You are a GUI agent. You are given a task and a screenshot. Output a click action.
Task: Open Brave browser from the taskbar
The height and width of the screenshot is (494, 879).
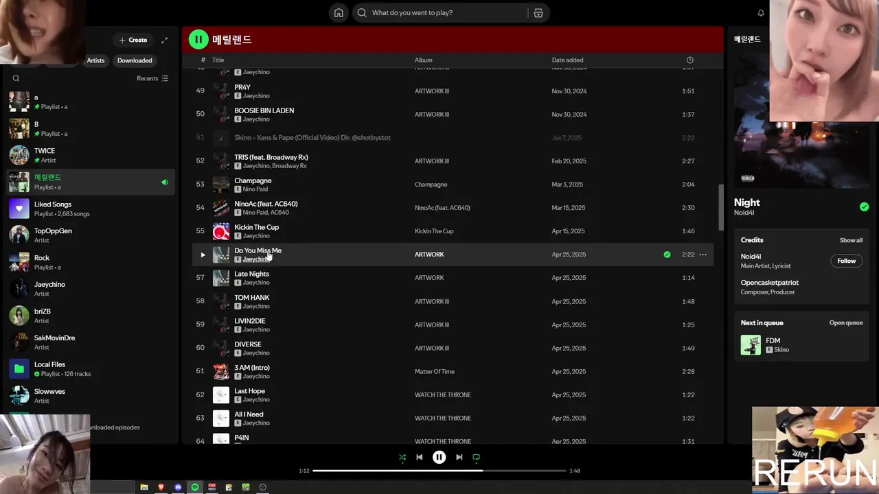point(161,487)
